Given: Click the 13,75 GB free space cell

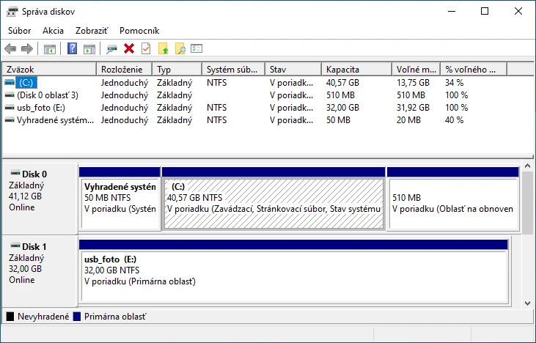Looking at the screenshot, I should (x=413, y=83).
